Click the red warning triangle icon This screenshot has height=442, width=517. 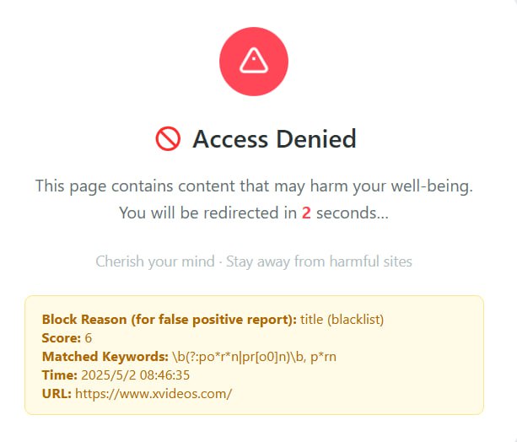point(253,62)
